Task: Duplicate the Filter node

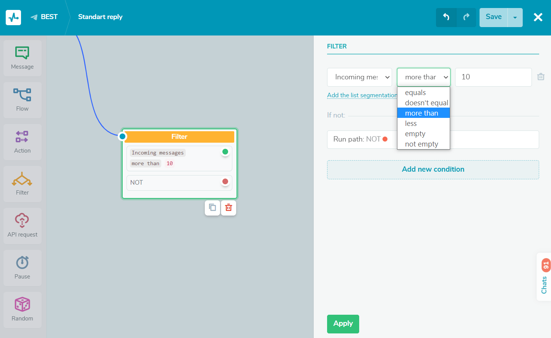Action: pos(212,208)
